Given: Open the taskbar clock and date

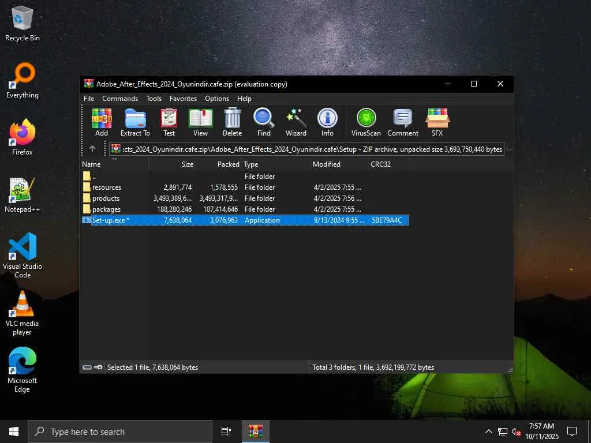Looking at the screenshot, I should point(541,431).
